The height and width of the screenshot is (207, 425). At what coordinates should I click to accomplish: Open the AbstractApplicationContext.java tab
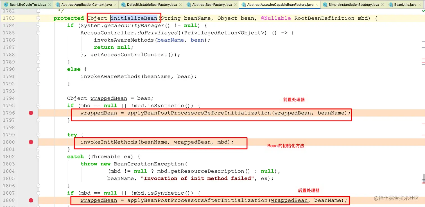pos(86,5)
